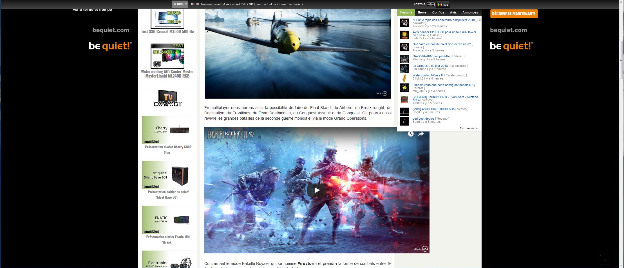Click left-side be quiet! logo

pyautogui.click(x=110, y=46)
